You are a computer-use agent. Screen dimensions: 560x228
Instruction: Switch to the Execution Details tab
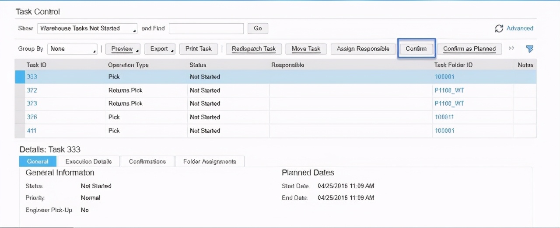[x=88, y=162]
